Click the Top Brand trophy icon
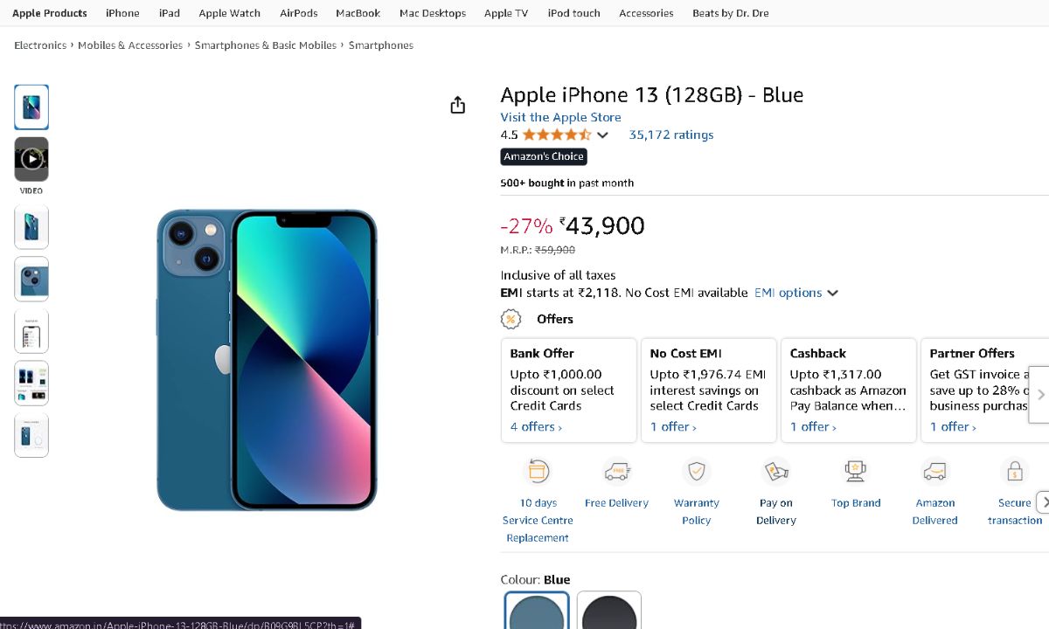Viewport: 1049px width, 629px height. [856, 473]
